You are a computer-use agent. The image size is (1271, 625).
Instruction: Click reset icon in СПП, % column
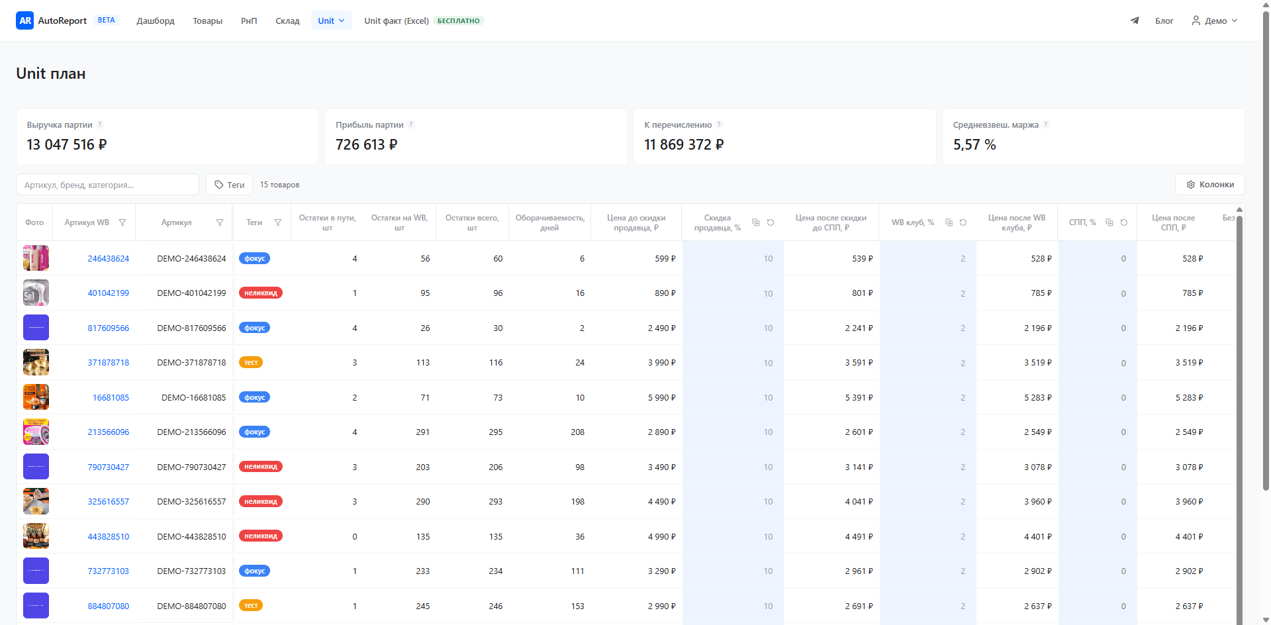point(1124,222)
